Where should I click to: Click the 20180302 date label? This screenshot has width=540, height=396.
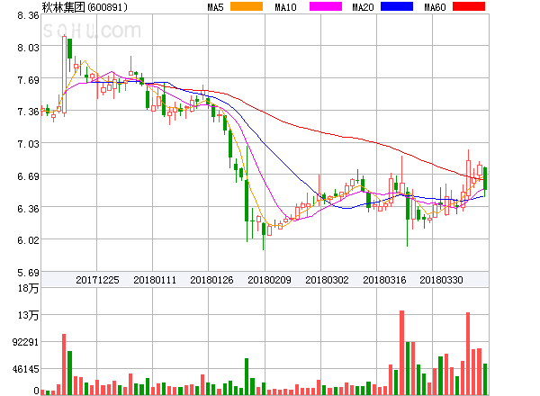[328, 280]
